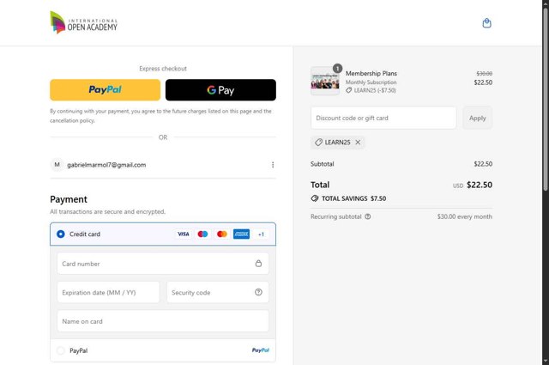Click the Visa card icon
549x365 pixels.
(x=183, y=234)
